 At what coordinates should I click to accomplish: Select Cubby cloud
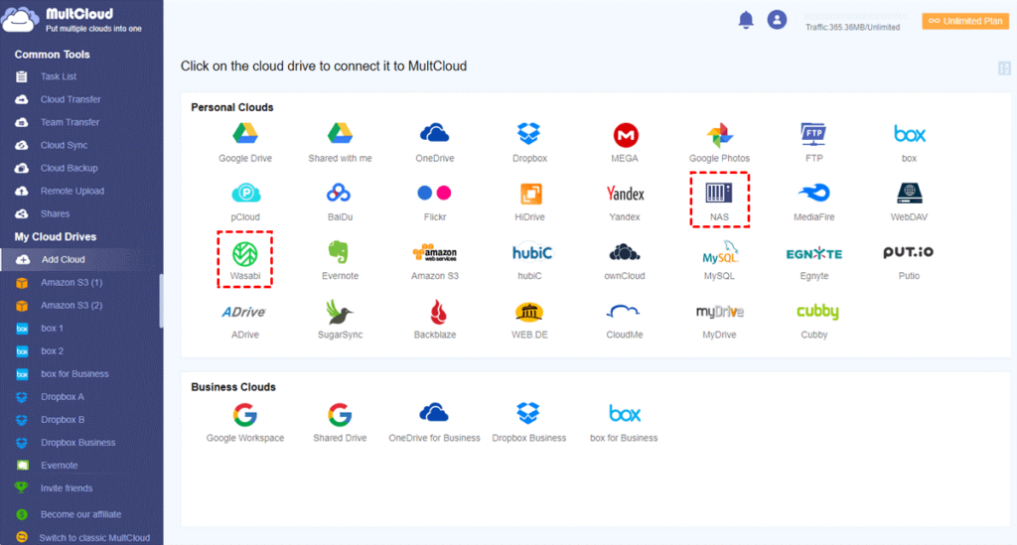(x=816, y=320)
